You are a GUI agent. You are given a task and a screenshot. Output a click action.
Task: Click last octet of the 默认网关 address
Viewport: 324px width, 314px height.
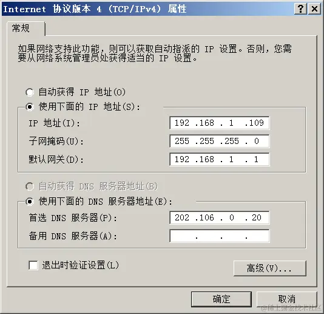(x=256, y=160)
